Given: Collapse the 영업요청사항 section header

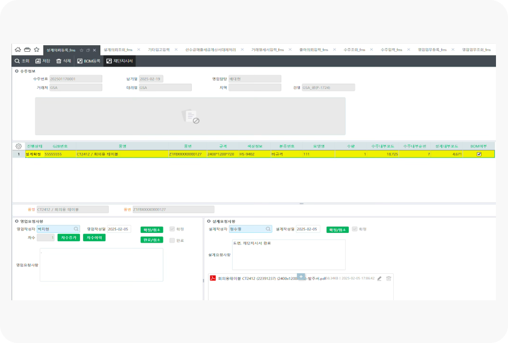Looking at the screenshot, I should [17, 221].
